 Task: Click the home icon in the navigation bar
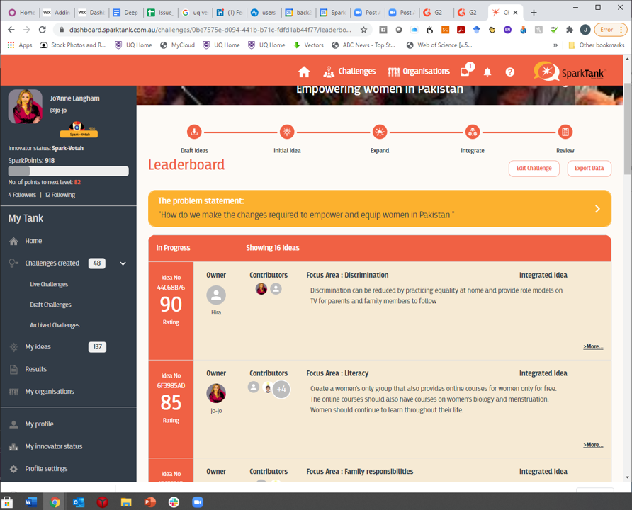point(304,71)
